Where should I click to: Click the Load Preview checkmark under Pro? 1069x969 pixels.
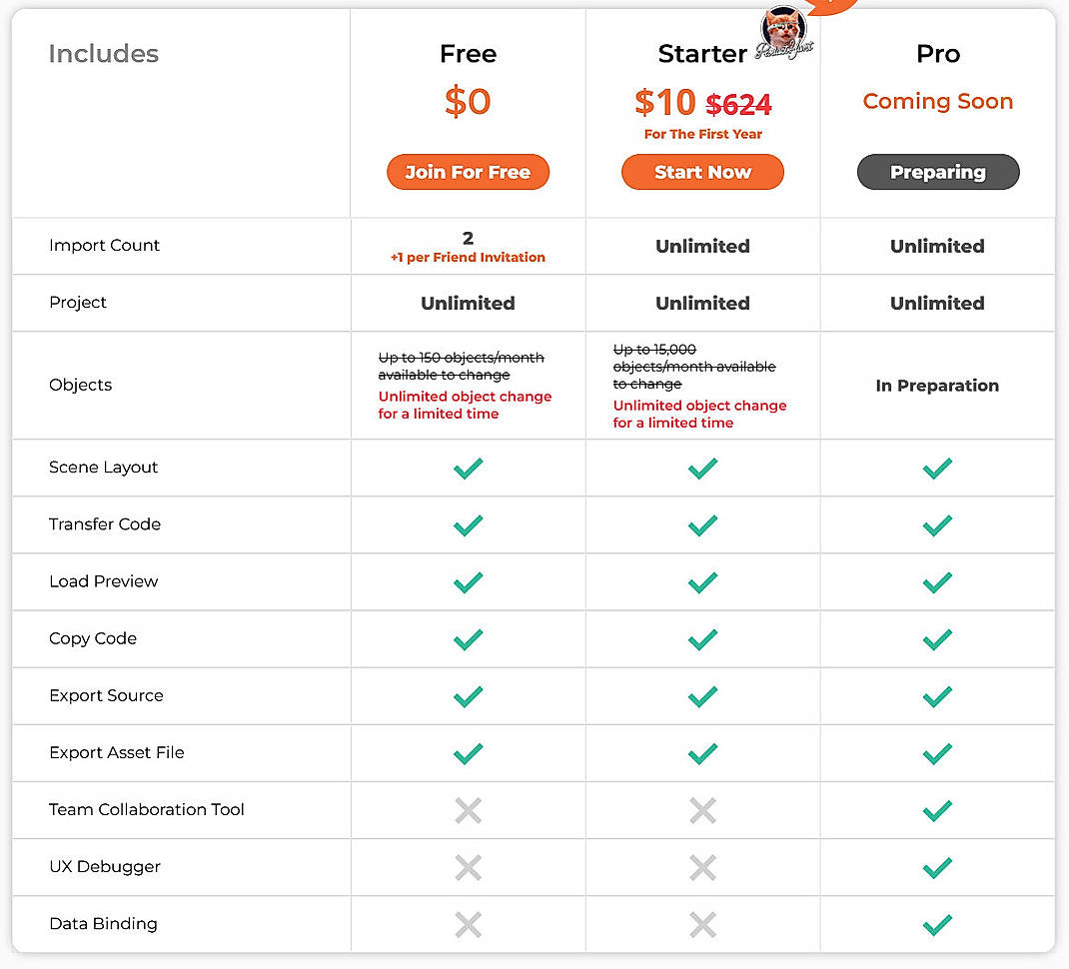click(937, 582)
